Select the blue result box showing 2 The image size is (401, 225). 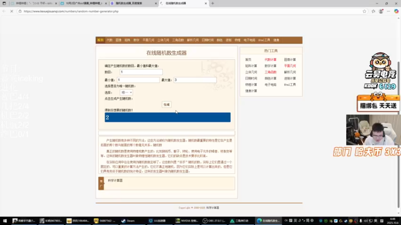[167, 117]
